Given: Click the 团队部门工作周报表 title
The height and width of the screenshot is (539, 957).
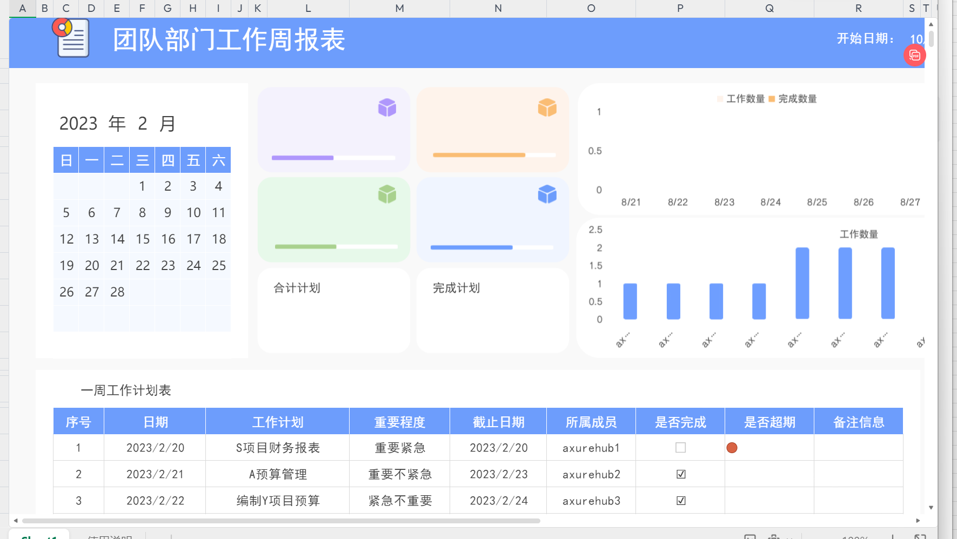Looking at the screenshot, I should (229, 39).
